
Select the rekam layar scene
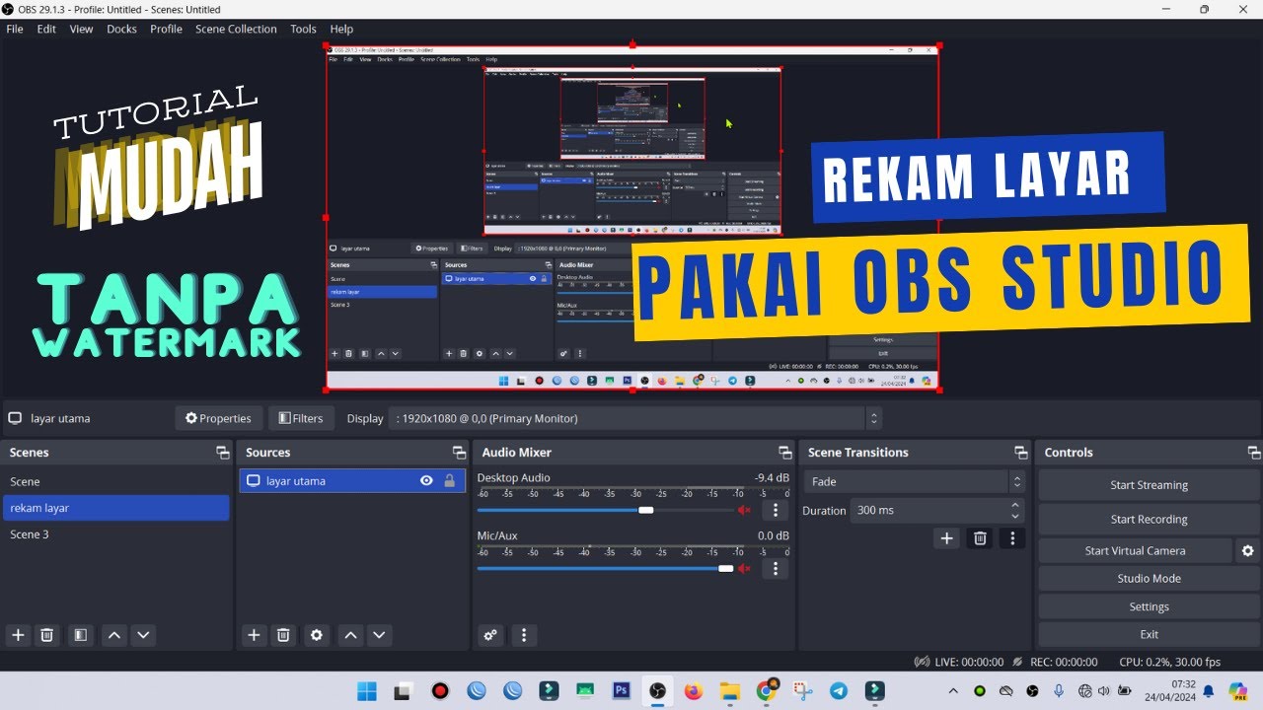point(115,508)
